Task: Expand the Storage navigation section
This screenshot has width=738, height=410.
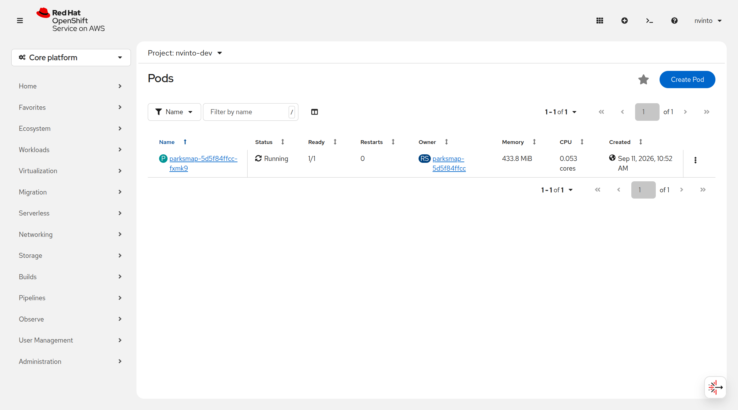Action: (70, 256)
